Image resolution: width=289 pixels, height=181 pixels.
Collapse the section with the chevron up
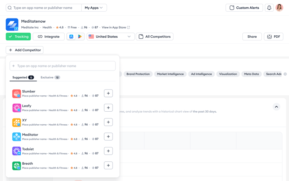tap(276, 107)
